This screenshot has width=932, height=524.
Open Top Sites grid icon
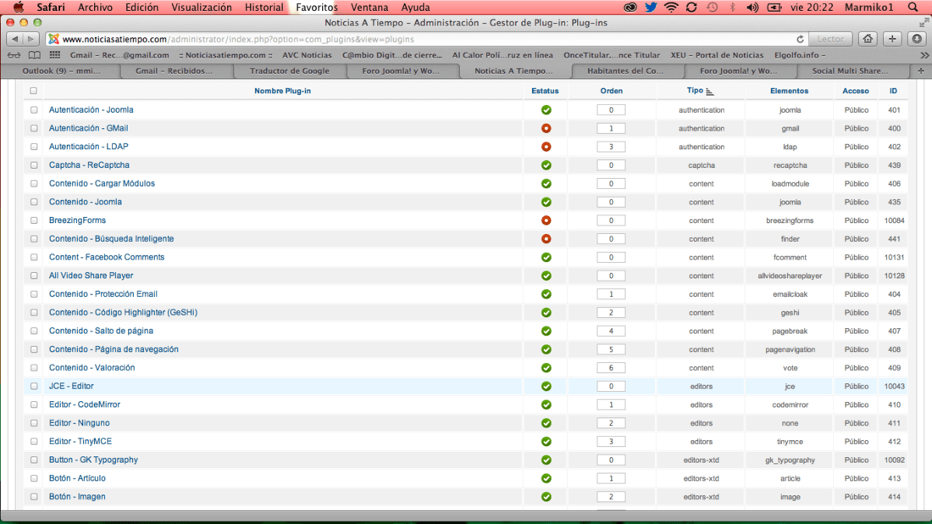pos(55,55)
